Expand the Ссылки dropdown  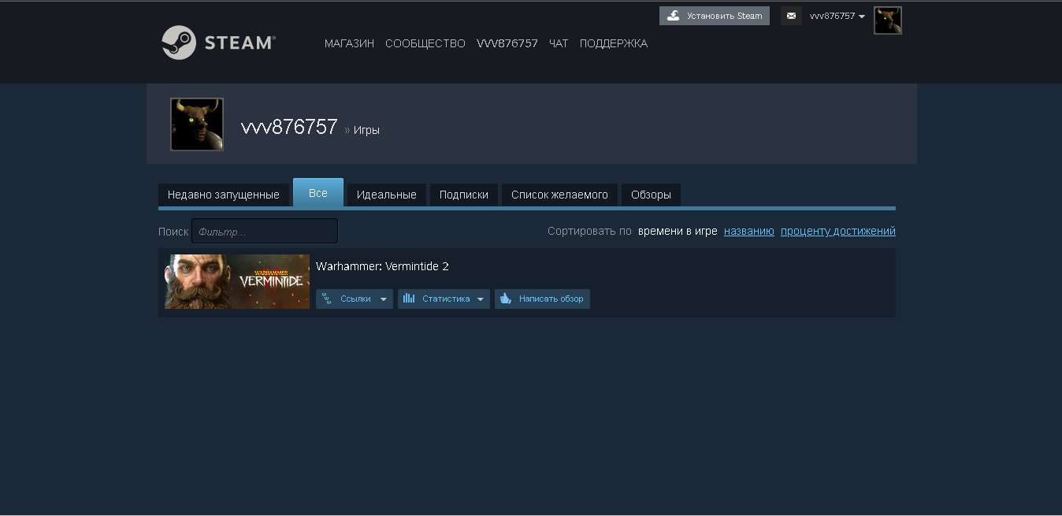click(x=355, y=299)
